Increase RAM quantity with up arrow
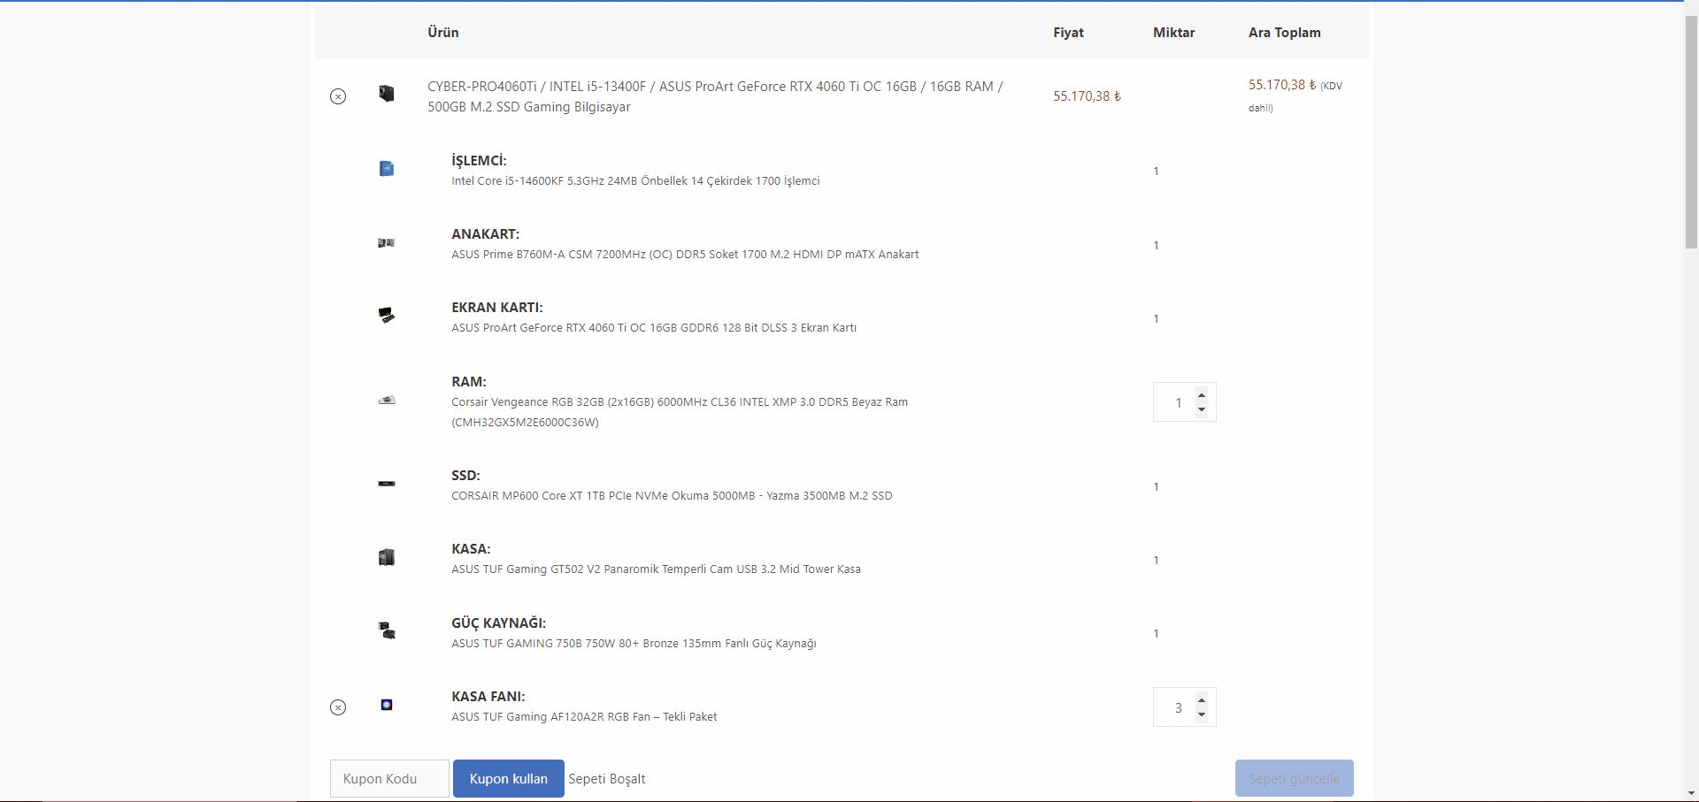 (x=1202, y=395)
